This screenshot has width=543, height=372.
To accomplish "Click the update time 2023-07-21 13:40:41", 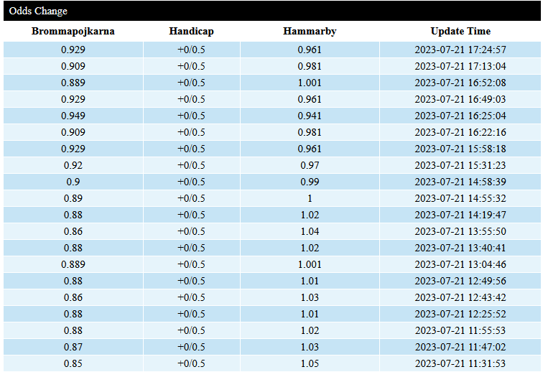I will [460, 248].
